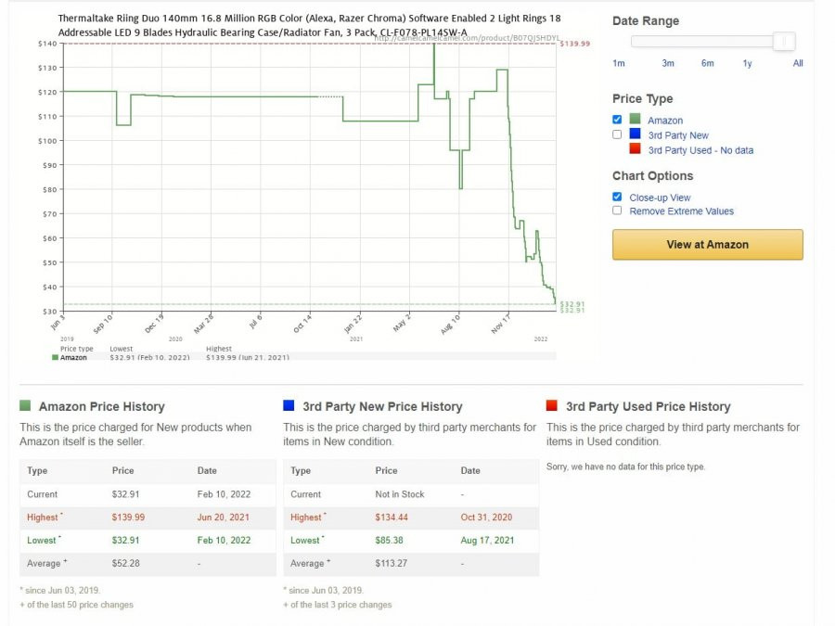
Task: Click the Lowest price $32.91 in Amazon table
Action: pyautogui.click(x=125, y=540)
